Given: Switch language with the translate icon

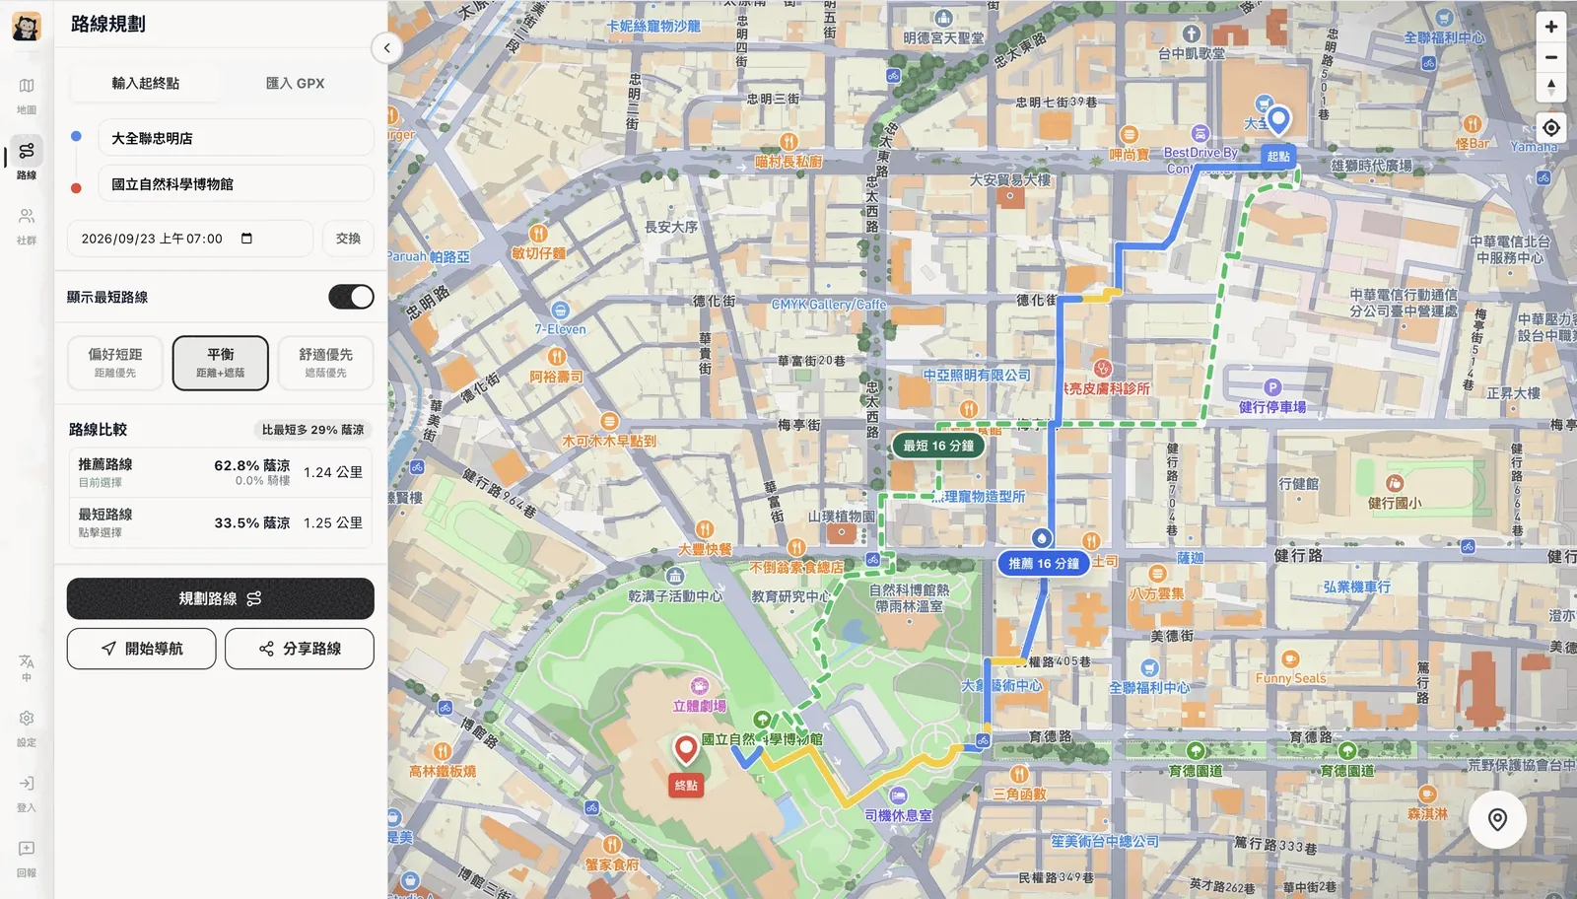Looking at the screenshot, I should coord(27,667).
